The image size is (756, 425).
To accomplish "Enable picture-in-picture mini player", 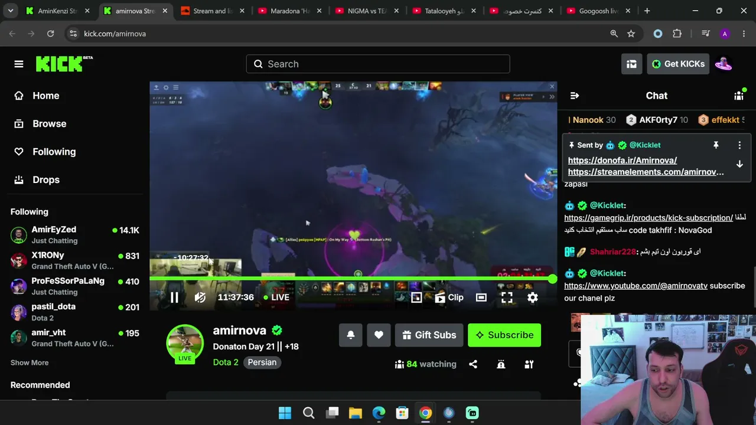I will [416, 297].
